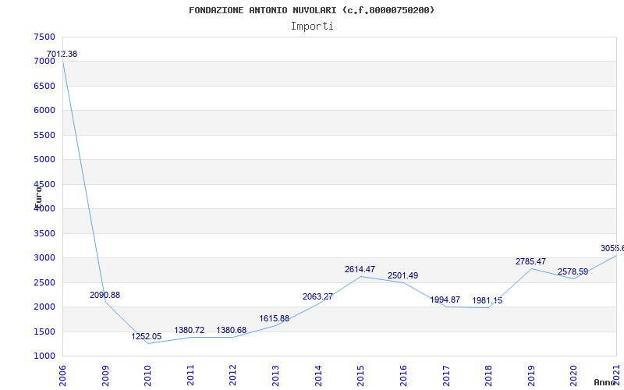Screen dimensions: 624x390
Task: Select data label 2785.47
Action: pos(530,262)
